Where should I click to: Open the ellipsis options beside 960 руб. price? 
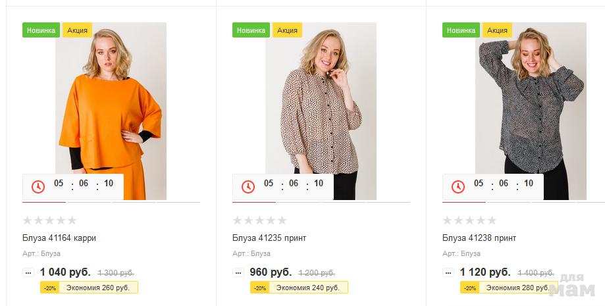[x=238, y=272]
